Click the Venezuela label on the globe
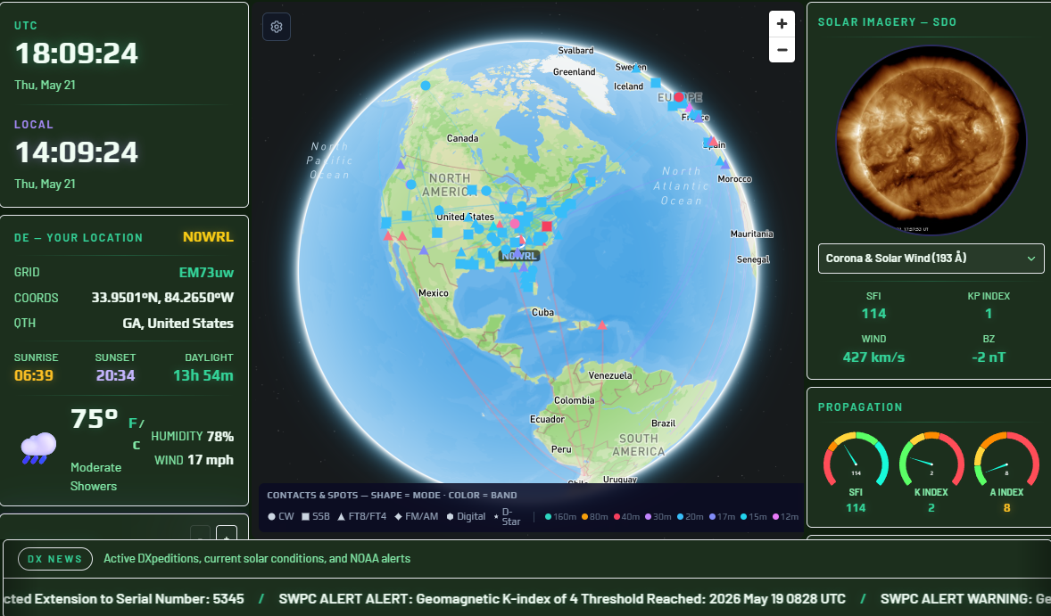Screen dimensions: 1051x616 pyautogui.click(x=610, y=375)
